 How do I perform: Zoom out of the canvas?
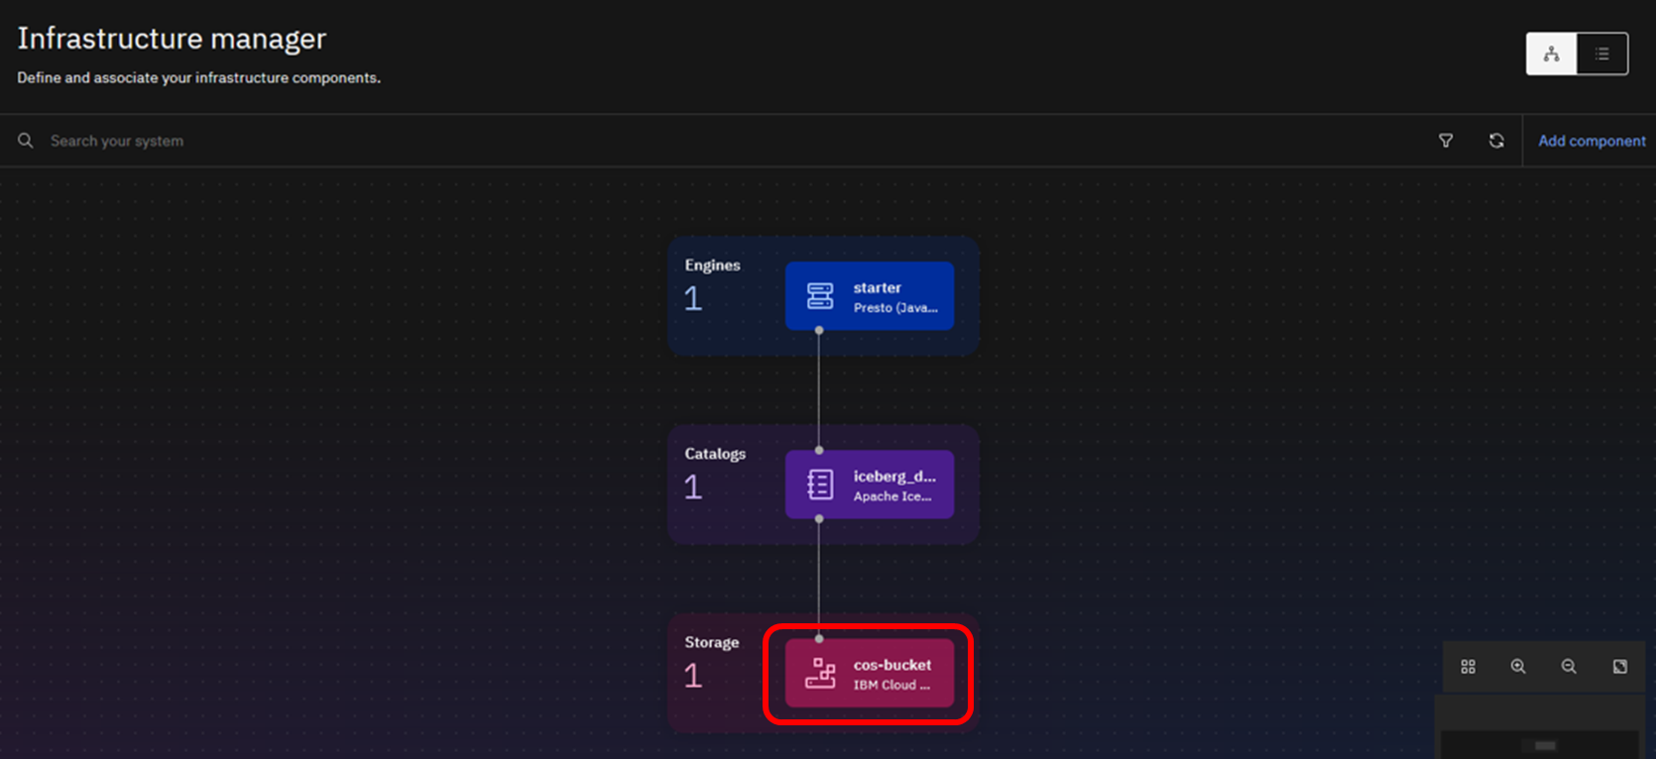[1569, 667]
